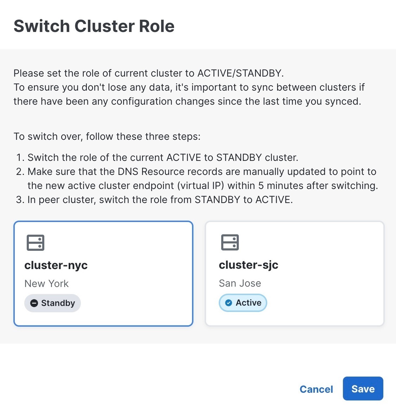Viewport: 396px width, 411px height.
Task: Select the cluster-nyc cluster card
Action: point(103,274)
